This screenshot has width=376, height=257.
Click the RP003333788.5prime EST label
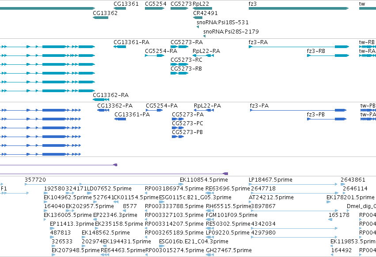(x=174, y=206)
